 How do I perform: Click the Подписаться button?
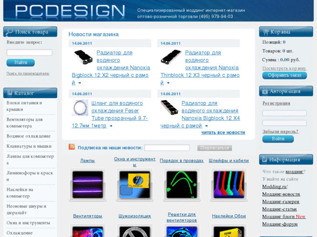[215, 148]
